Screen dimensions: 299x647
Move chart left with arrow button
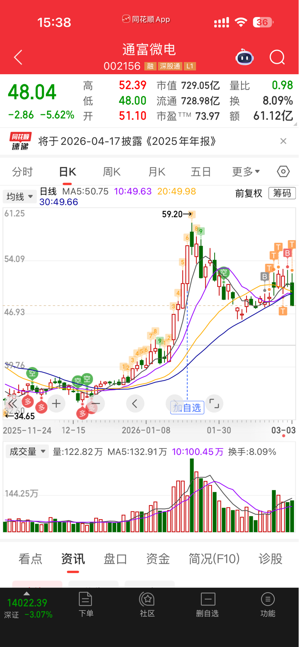[135, 404]
